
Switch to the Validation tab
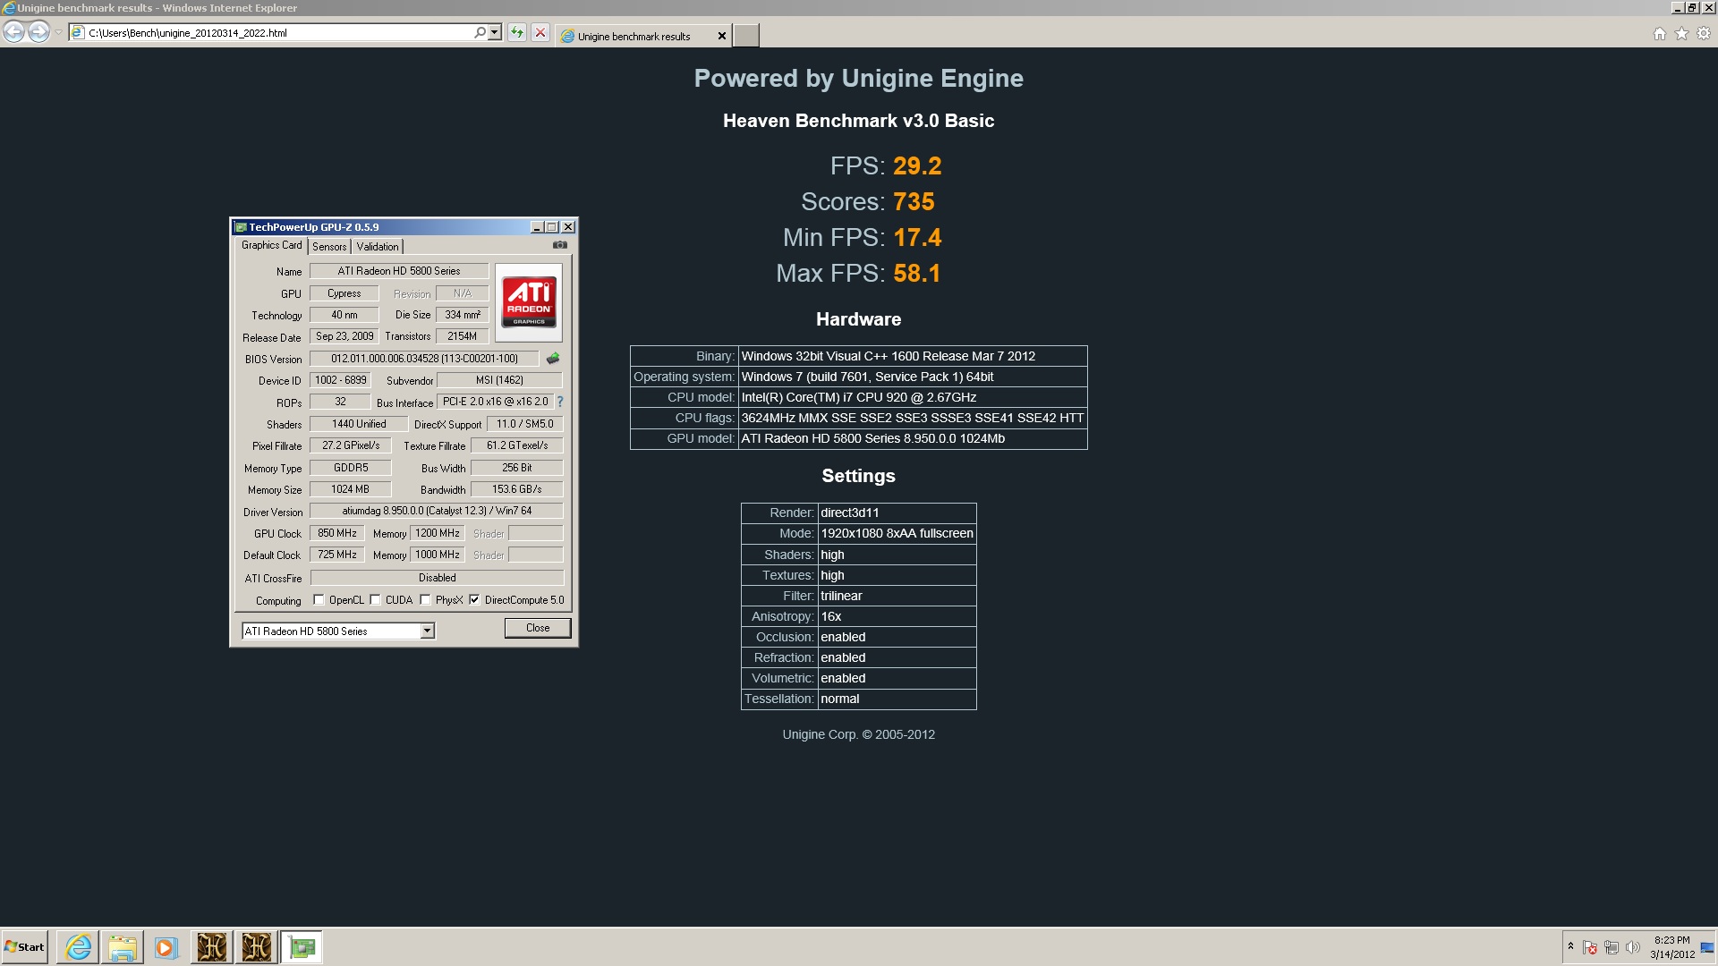click(378, 247)
